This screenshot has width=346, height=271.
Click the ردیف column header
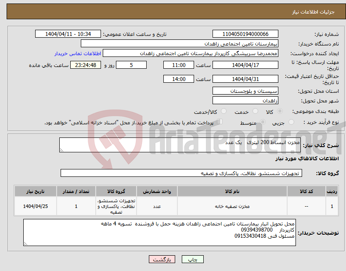(x=332, y=191)
